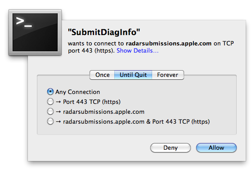
Task: Select the radarsubmissions.apple.com only radio option
Action: [x=50, y=112]
